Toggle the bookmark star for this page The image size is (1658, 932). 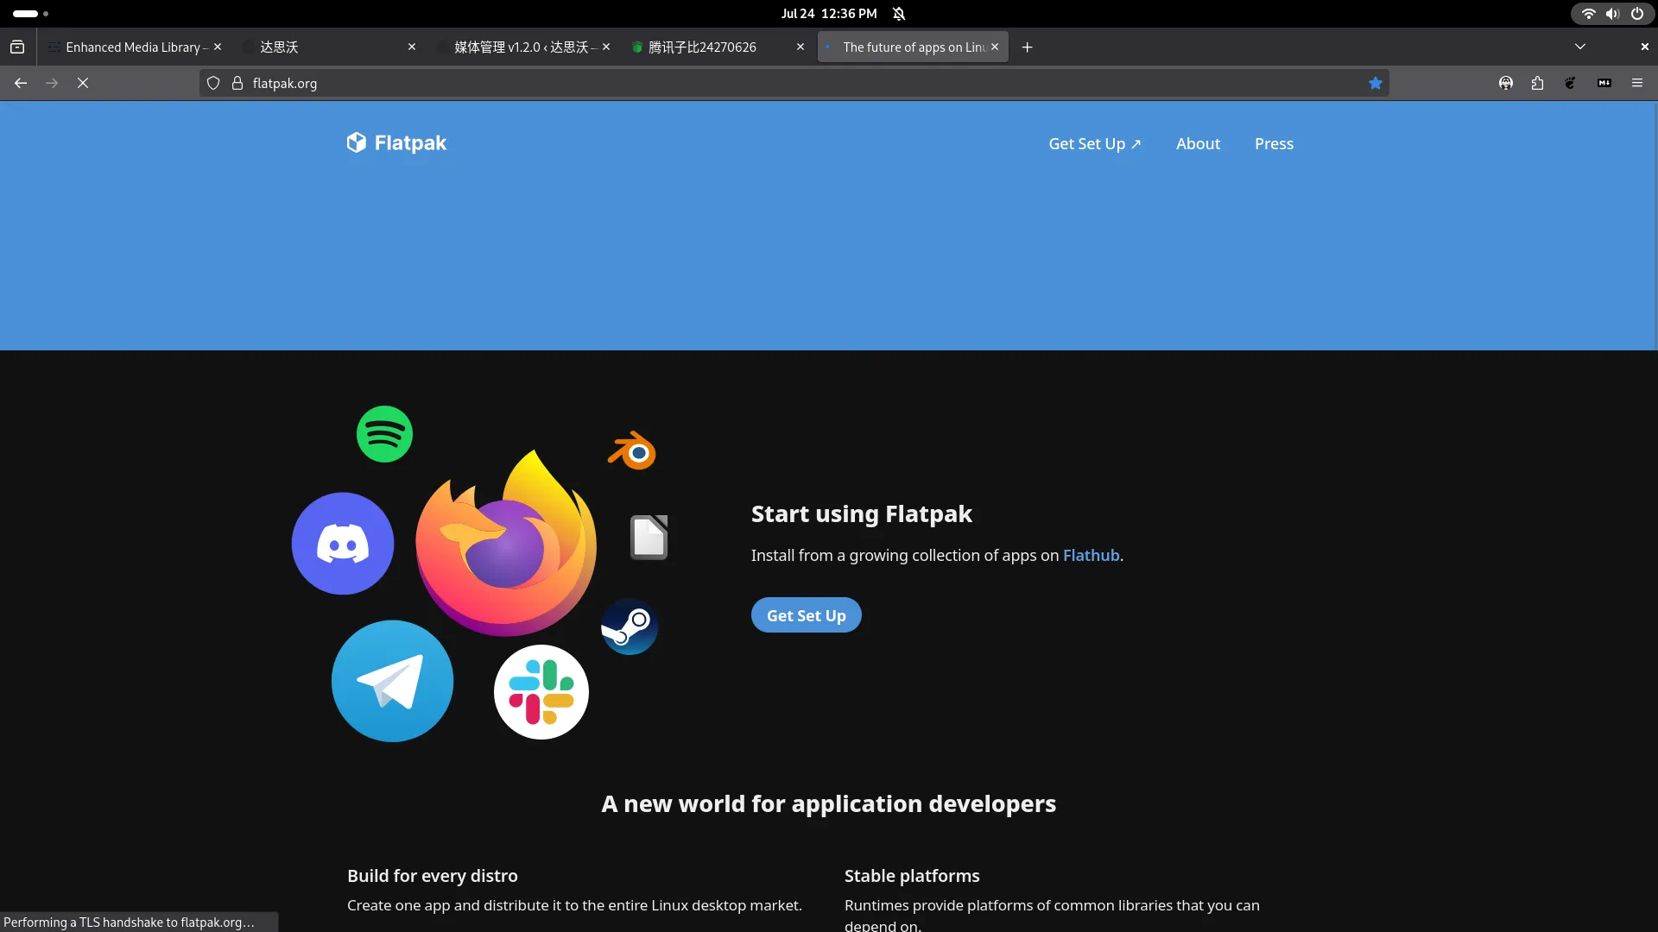[1376, 83]
